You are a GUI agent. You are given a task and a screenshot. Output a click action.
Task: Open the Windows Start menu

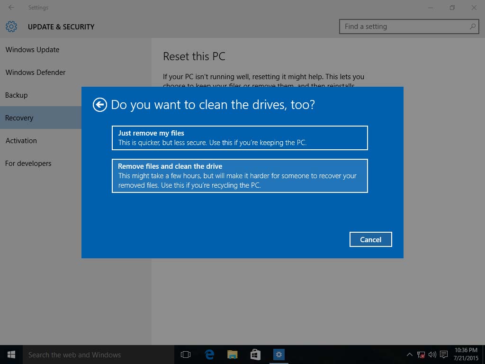(11, 355)
